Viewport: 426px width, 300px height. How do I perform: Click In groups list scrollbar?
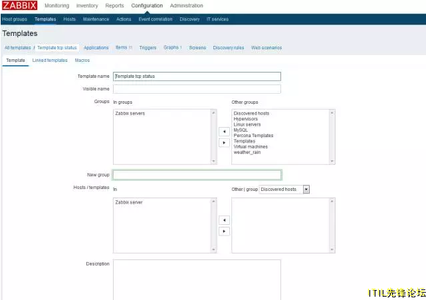click(x=213, y=137)
